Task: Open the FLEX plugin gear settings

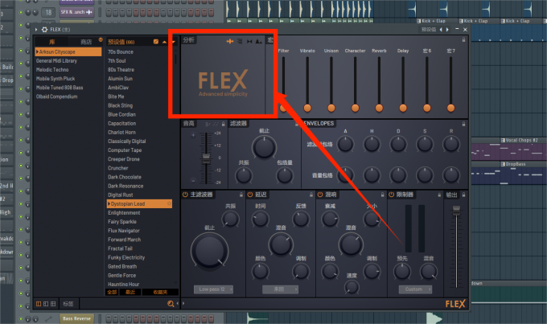Action: click(x=45, y=30)
